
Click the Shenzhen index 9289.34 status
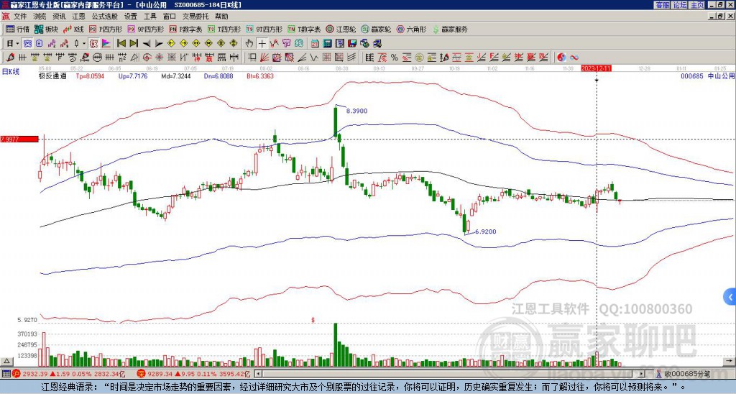[x=194, y=374]
